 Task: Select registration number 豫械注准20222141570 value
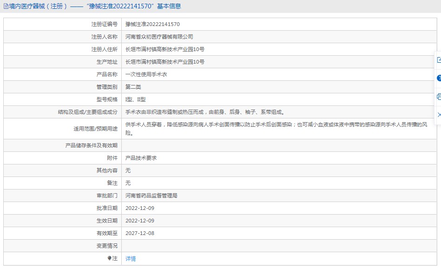coord(152,24)
